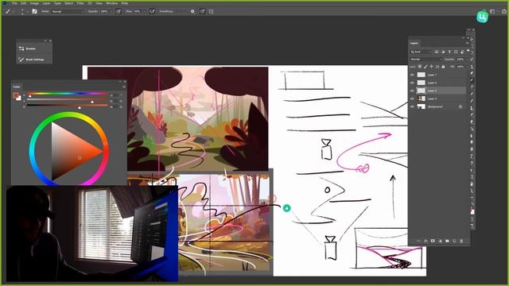Filter for pixel layers
This screenshot has height=286, width=509.
[437, 52]
